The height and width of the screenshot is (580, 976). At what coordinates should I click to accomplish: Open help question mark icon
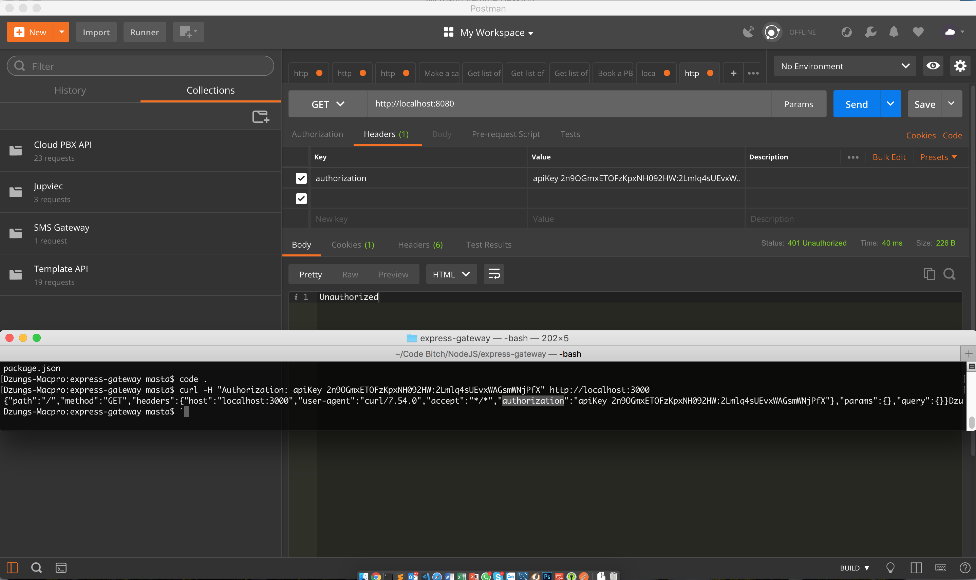pyautogui.click(x=965, y=567)
